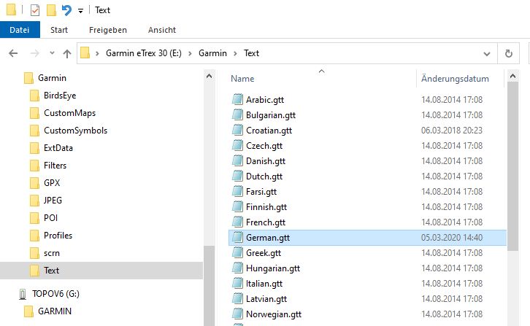Select the Garmin folder in navigation tree

coord(52,78)
